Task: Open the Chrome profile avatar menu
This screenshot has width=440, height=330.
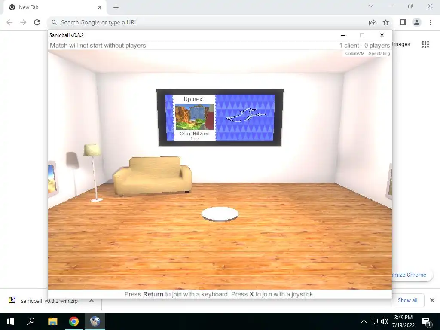Action: (x=417, y=22)
